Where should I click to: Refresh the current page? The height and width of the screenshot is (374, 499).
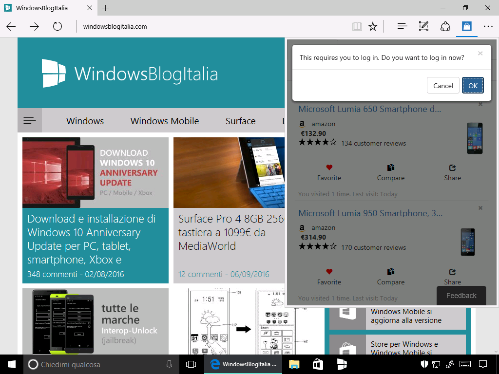point(58,26)
